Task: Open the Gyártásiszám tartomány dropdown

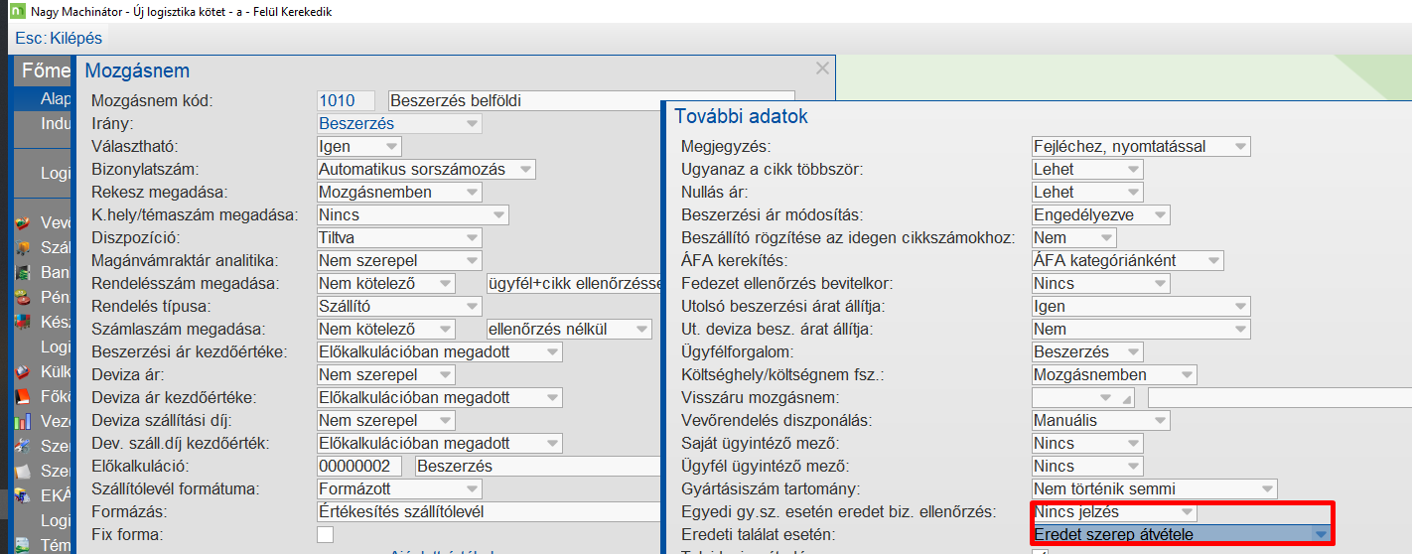Action: pyautogui.click(x=1155, y=488)
